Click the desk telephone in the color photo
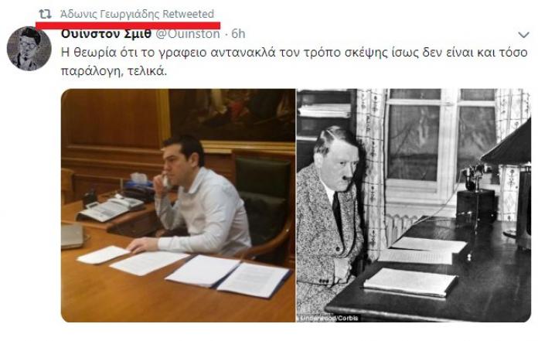 (x=111, y=208)
